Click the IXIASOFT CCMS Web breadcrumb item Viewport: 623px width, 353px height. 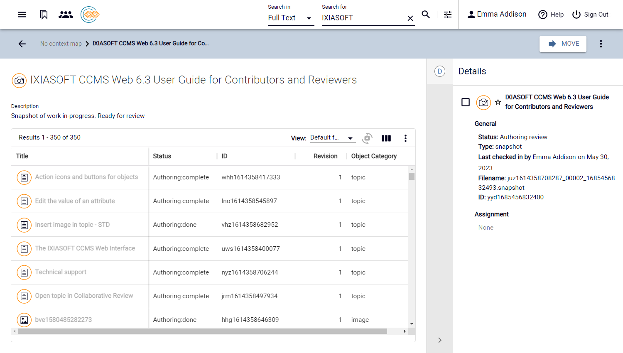tap(151, 43)
